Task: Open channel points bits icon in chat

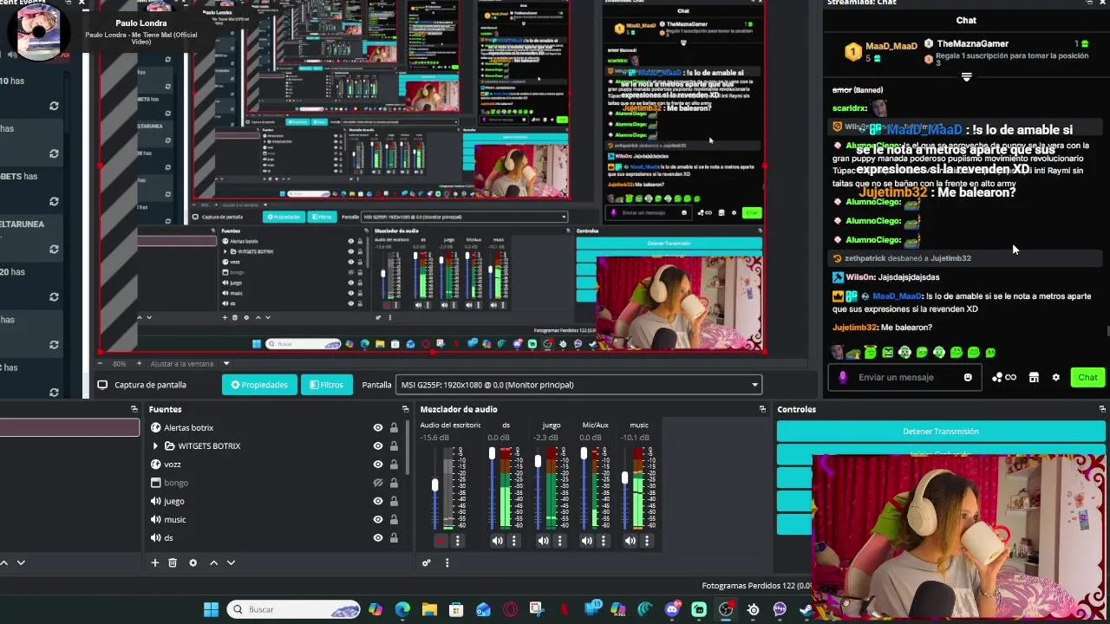Action: (1003, 377)
